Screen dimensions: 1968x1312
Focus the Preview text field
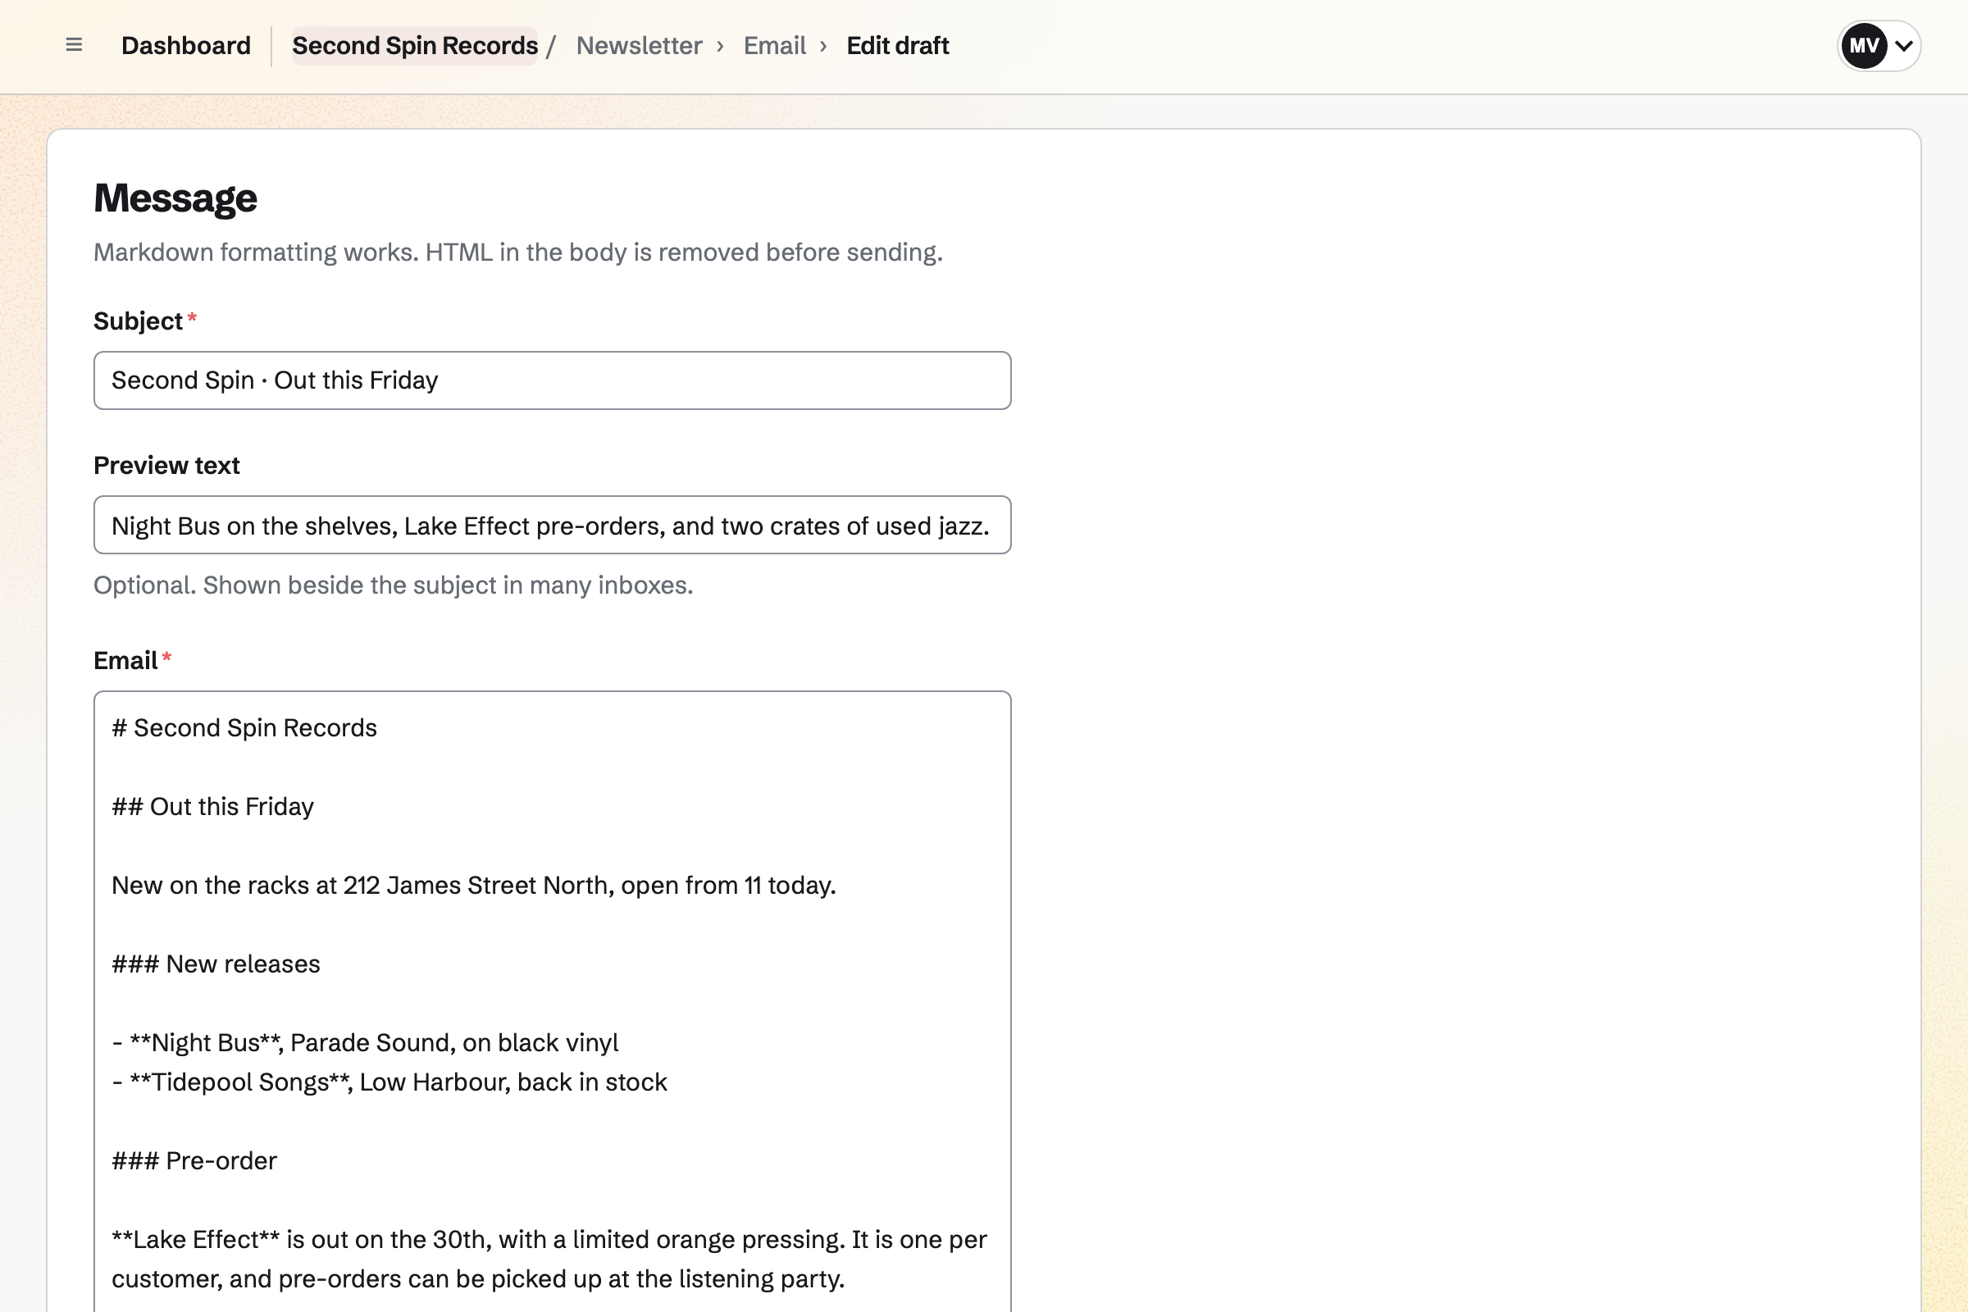(552, 525)
